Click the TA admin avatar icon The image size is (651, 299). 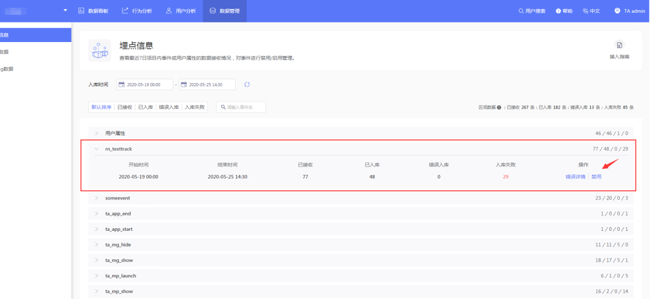618,11
